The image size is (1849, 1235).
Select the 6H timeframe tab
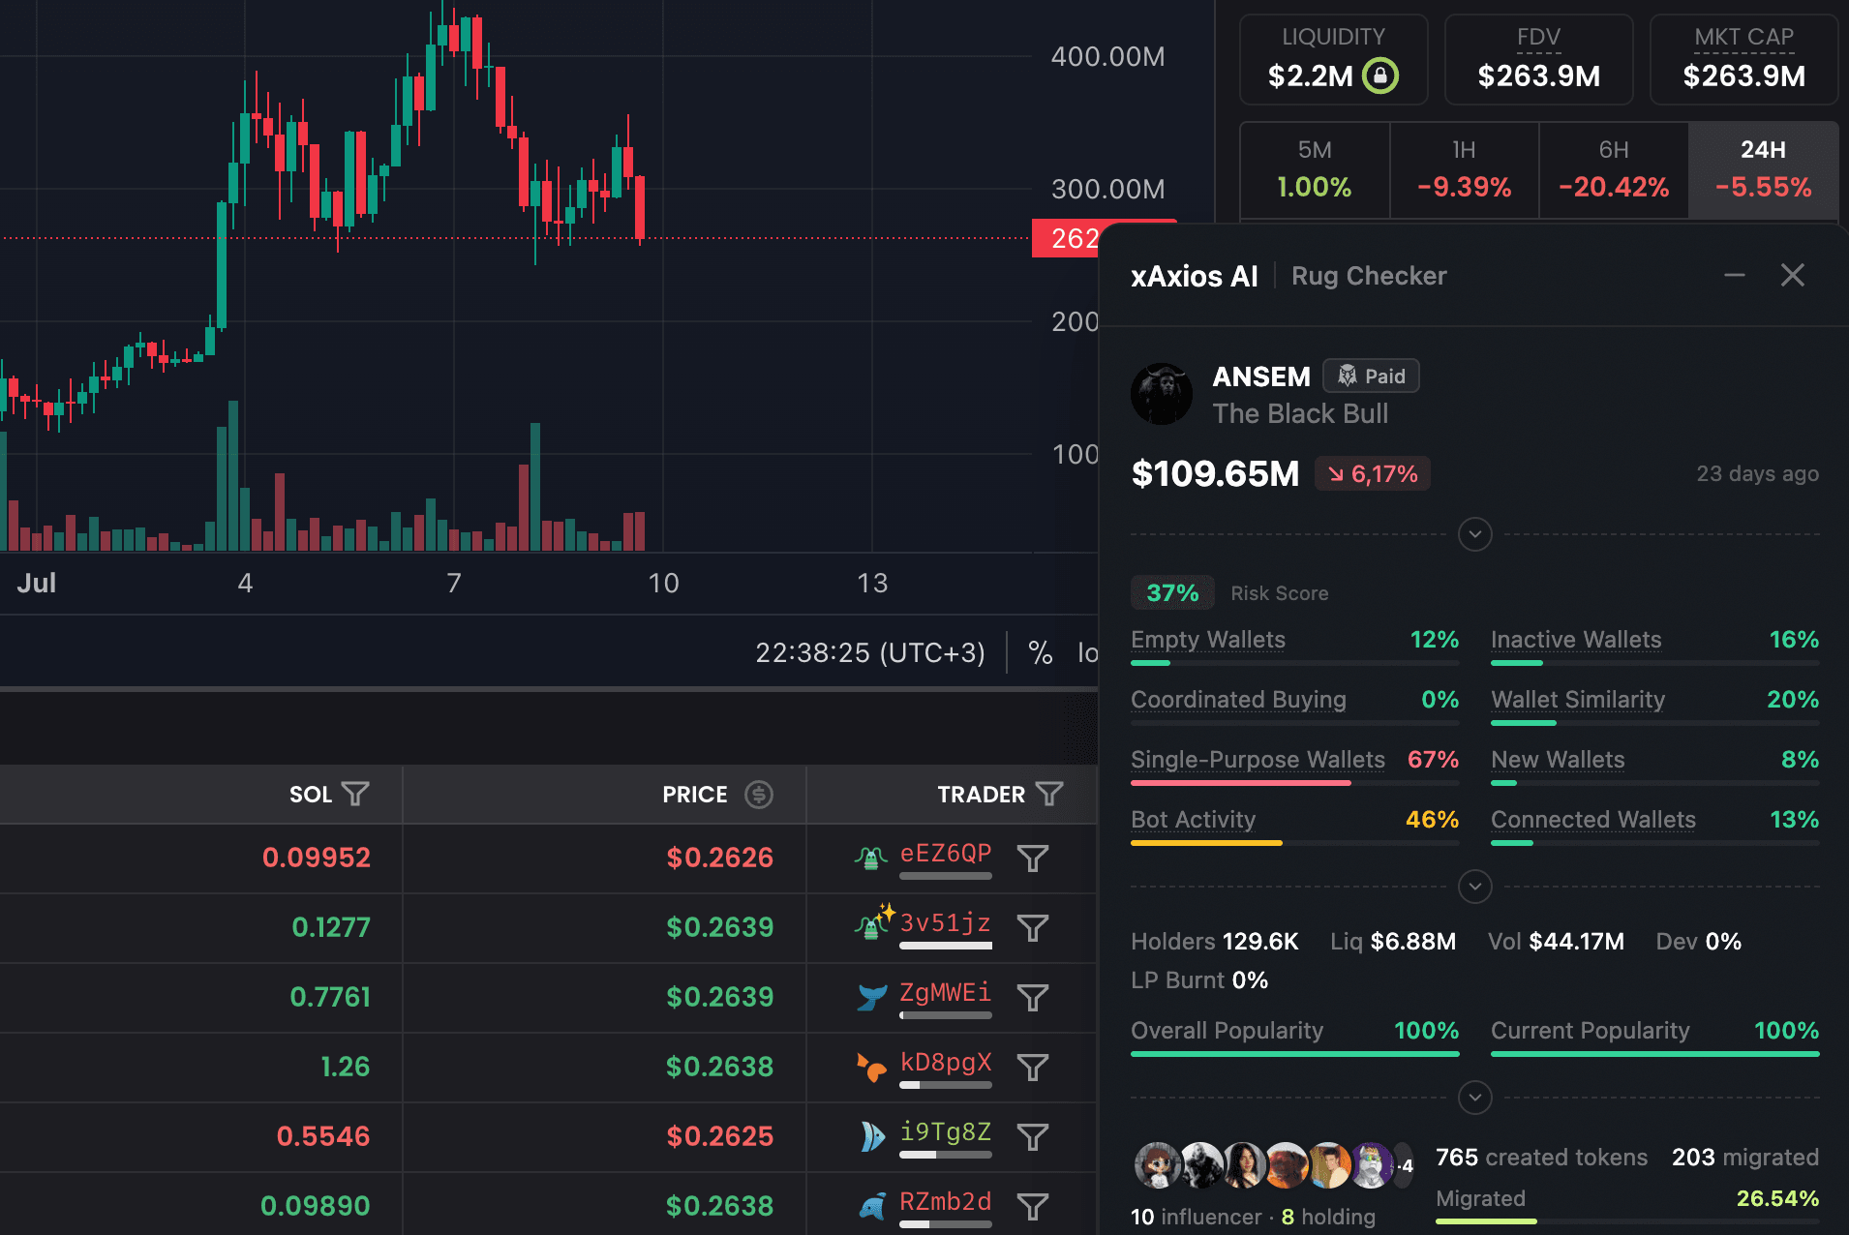(x=1614, y=170)
